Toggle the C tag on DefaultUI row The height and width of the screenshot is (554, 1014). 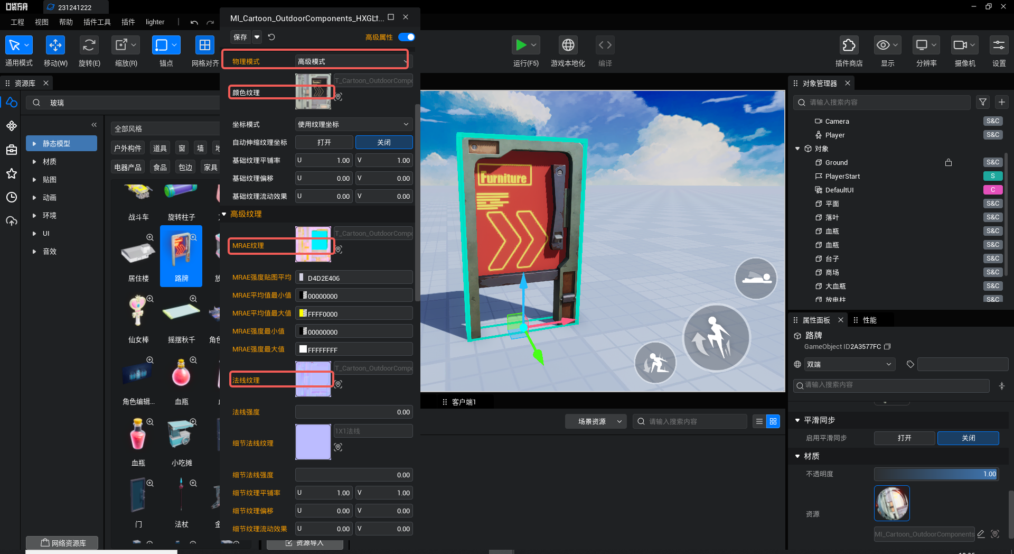(993, 190)
